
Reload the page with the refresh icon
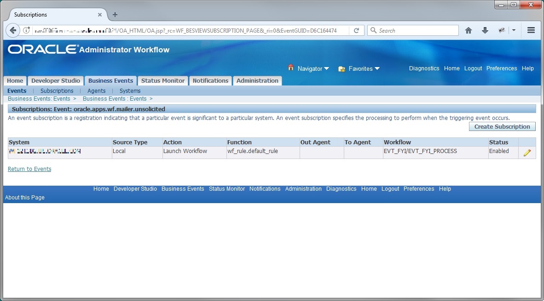click(x=356, y=30)
